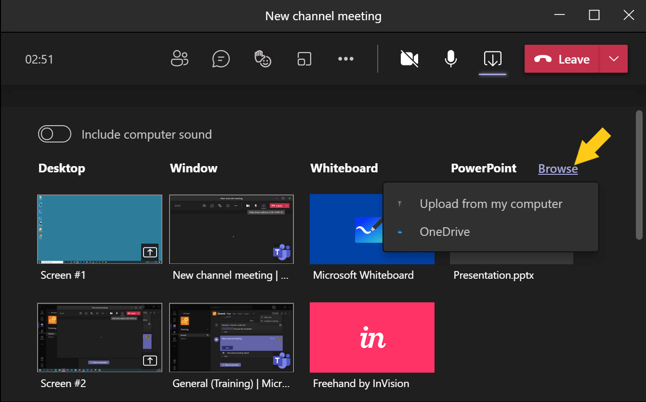The height and width of the screenshot is (402, 646).
Task: Open Freehand by InVision
Action: click(x=372, y=337)
